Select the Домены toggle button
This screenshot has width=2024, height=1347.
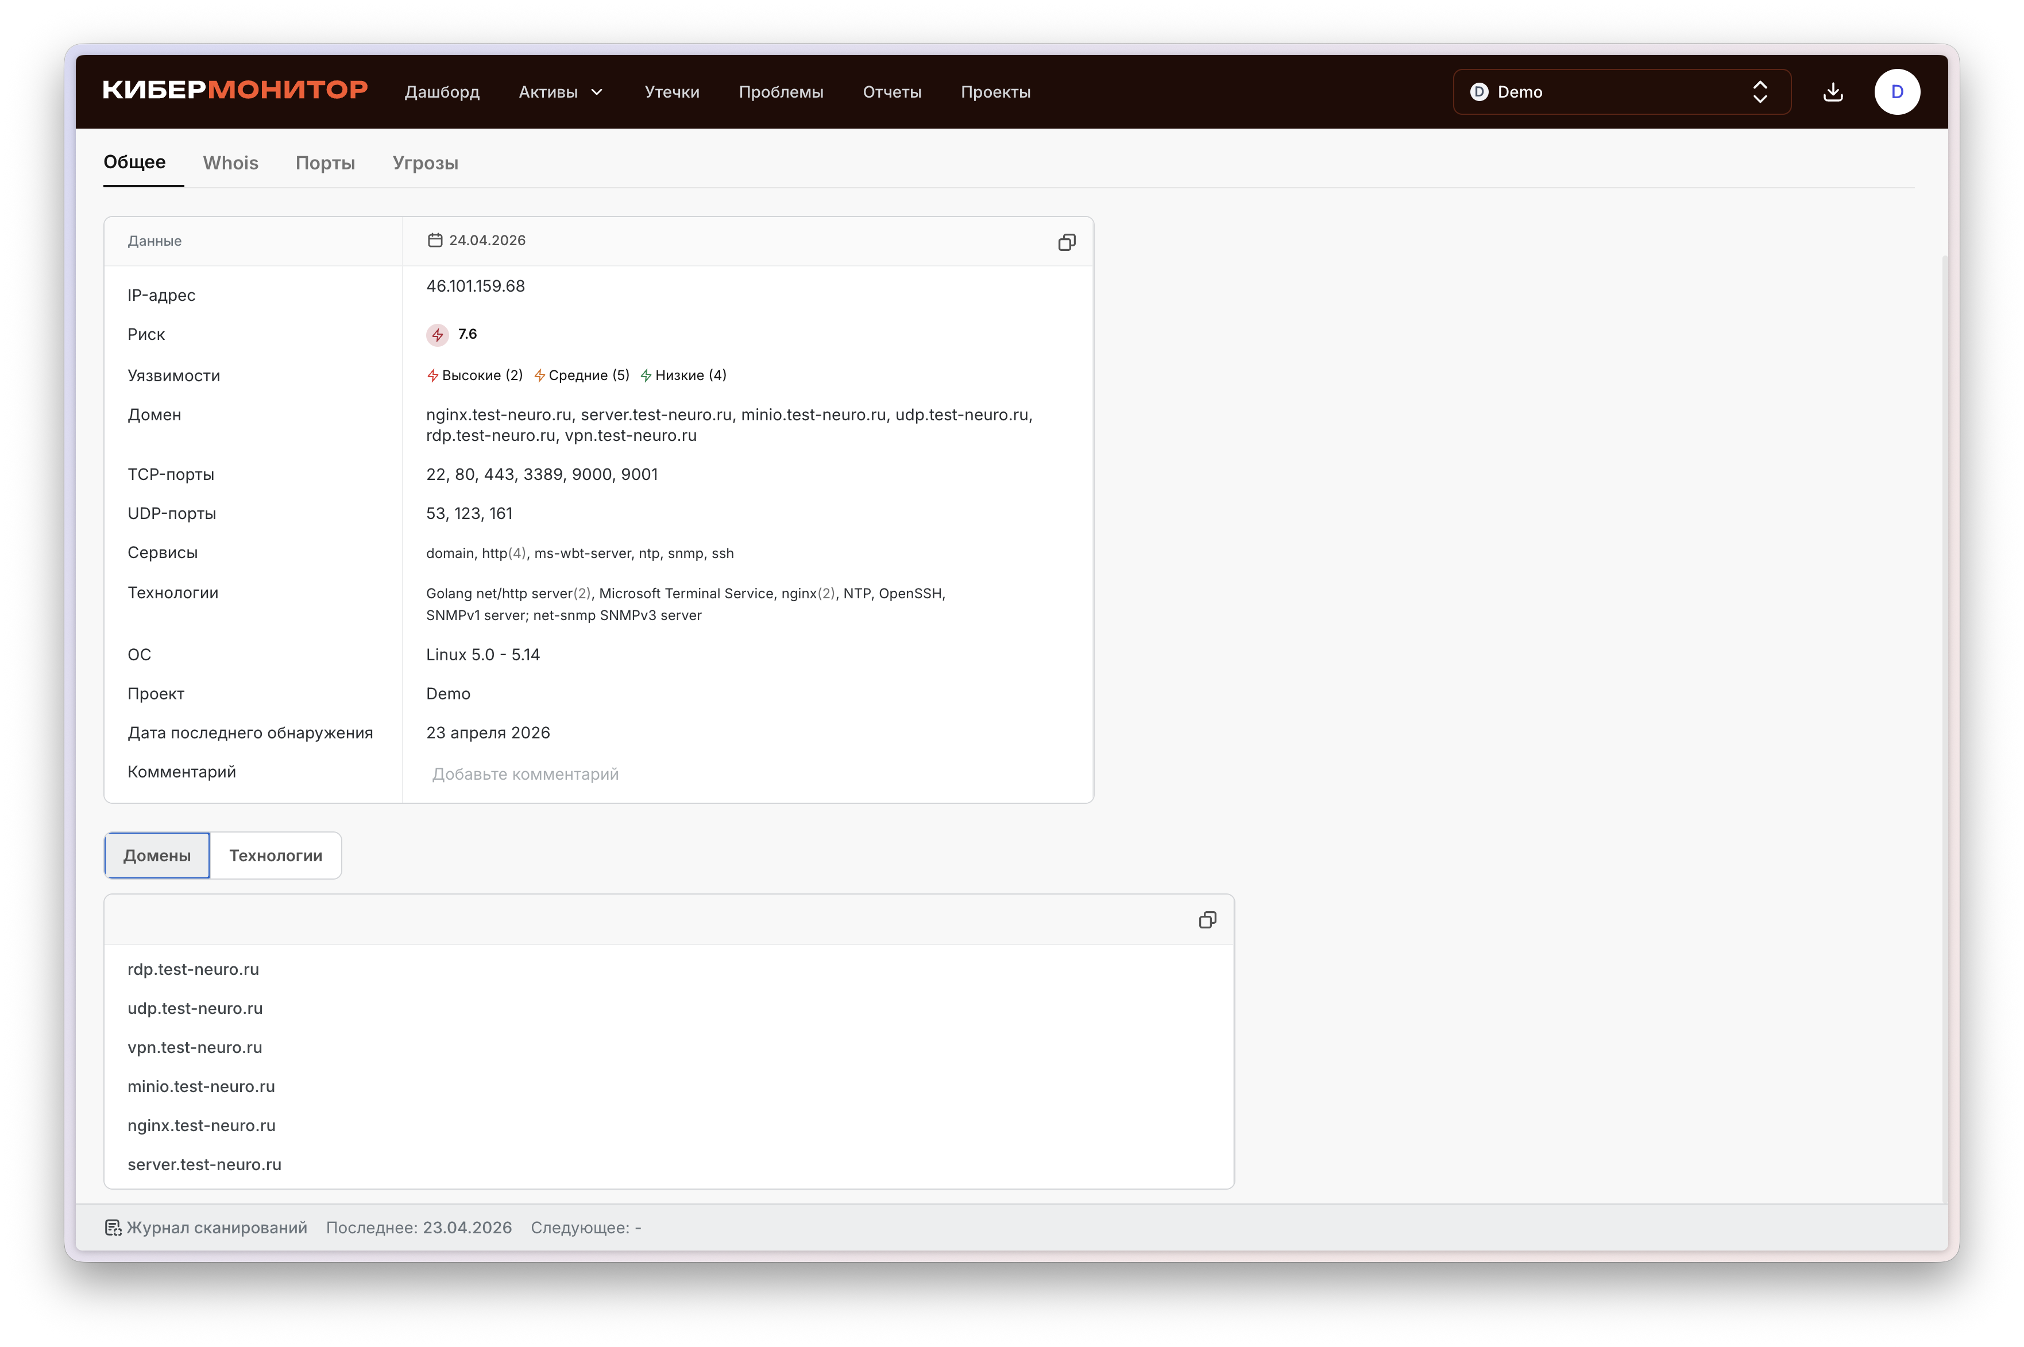click(156, 856)
